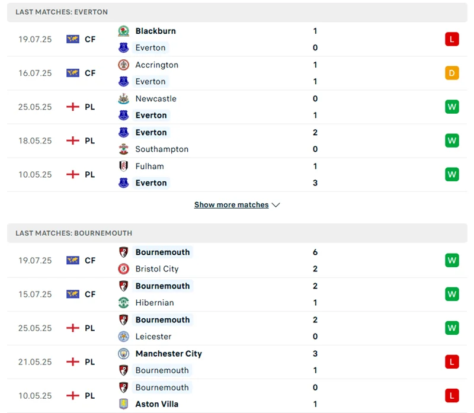
Task: Click the Accrington club crest icon
Action: (123, 65)
